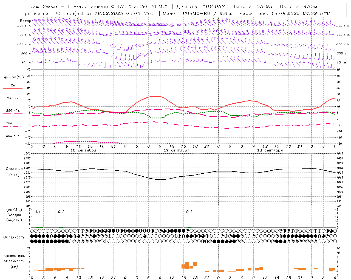Screen dimensions: 351x280
Task: Click the '(мм/3ч.)' precipitation unit label
Action: [x=14, y=210]
